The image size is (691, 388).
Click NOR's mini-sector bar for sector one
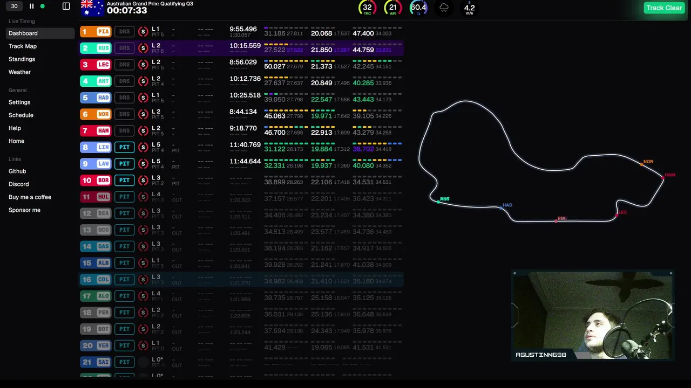click(x=286, y=110)
